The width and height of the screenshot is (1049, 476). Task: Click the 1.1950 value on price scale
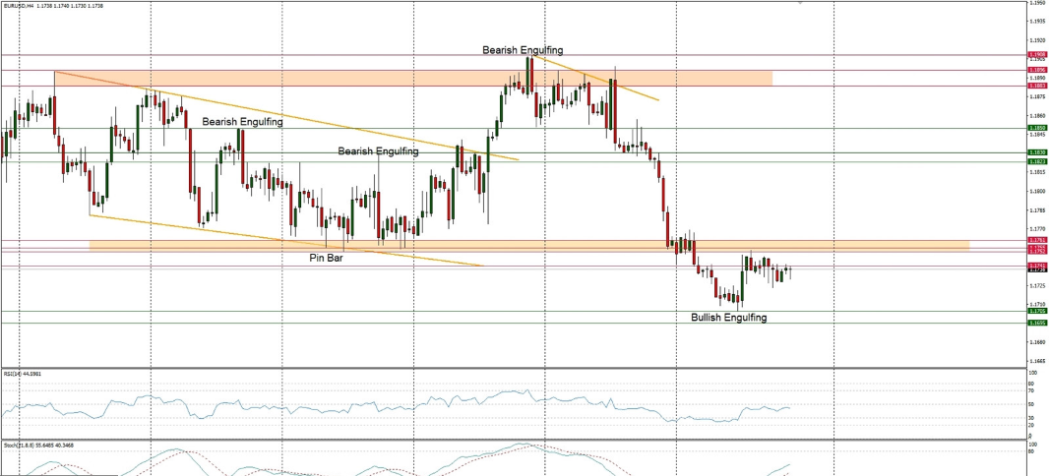(x=1036, y=4)
